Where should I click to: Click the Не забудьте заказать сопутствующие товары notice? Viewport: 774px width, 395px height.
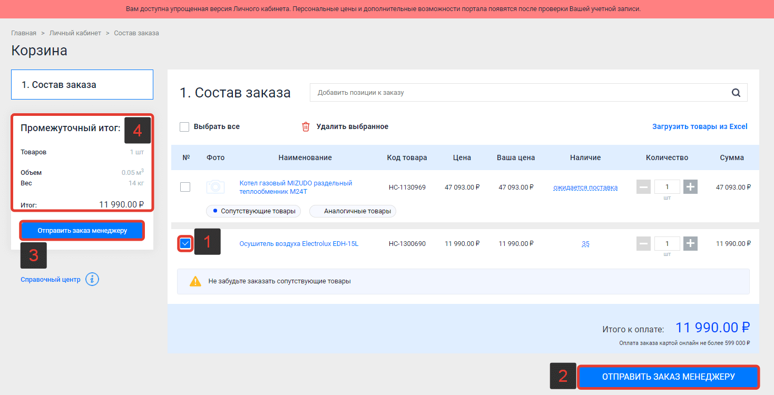click(x=463, y=281)
